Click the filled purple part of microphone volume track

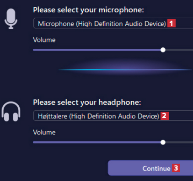97,50
